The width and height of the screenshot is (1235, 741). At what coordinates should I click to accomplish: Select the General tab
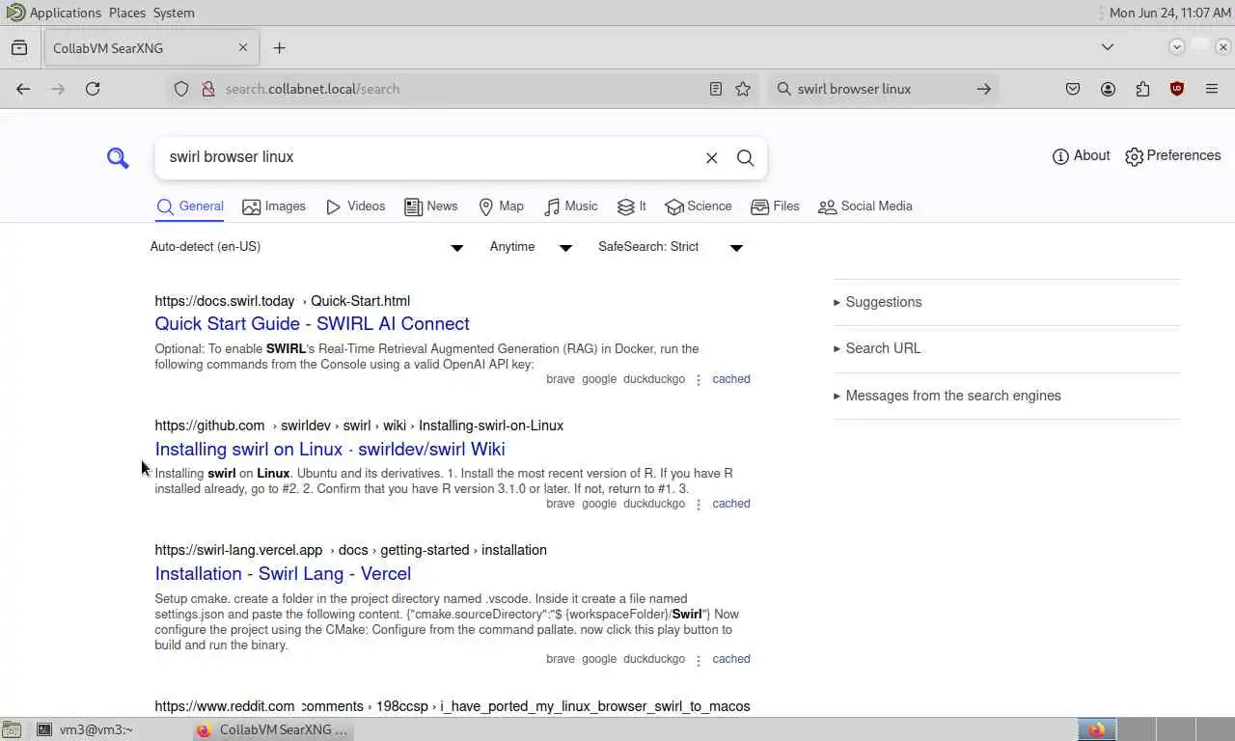[190, 206]
